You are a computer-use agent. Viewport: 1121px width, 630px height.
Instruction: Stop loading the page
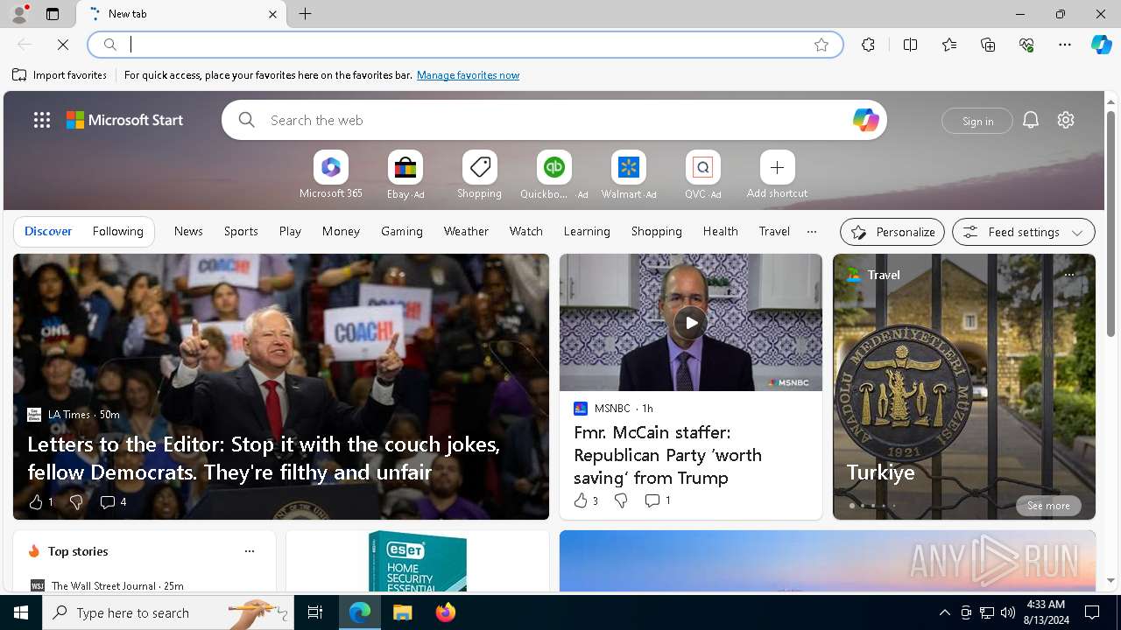pyautogui.click(x=63, y=45)
